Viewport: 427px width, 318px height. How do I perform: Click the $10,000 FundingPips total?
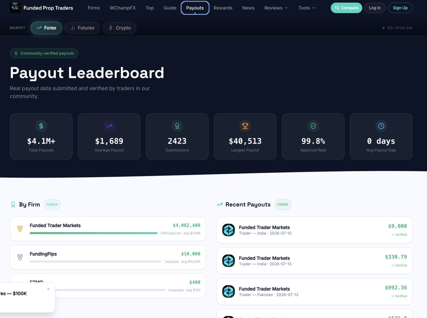191,254
